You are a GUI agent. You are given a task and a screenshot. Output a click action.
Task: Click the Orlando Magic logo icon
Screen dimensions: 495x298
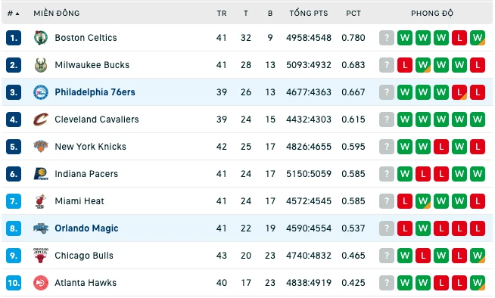[41, 228]
